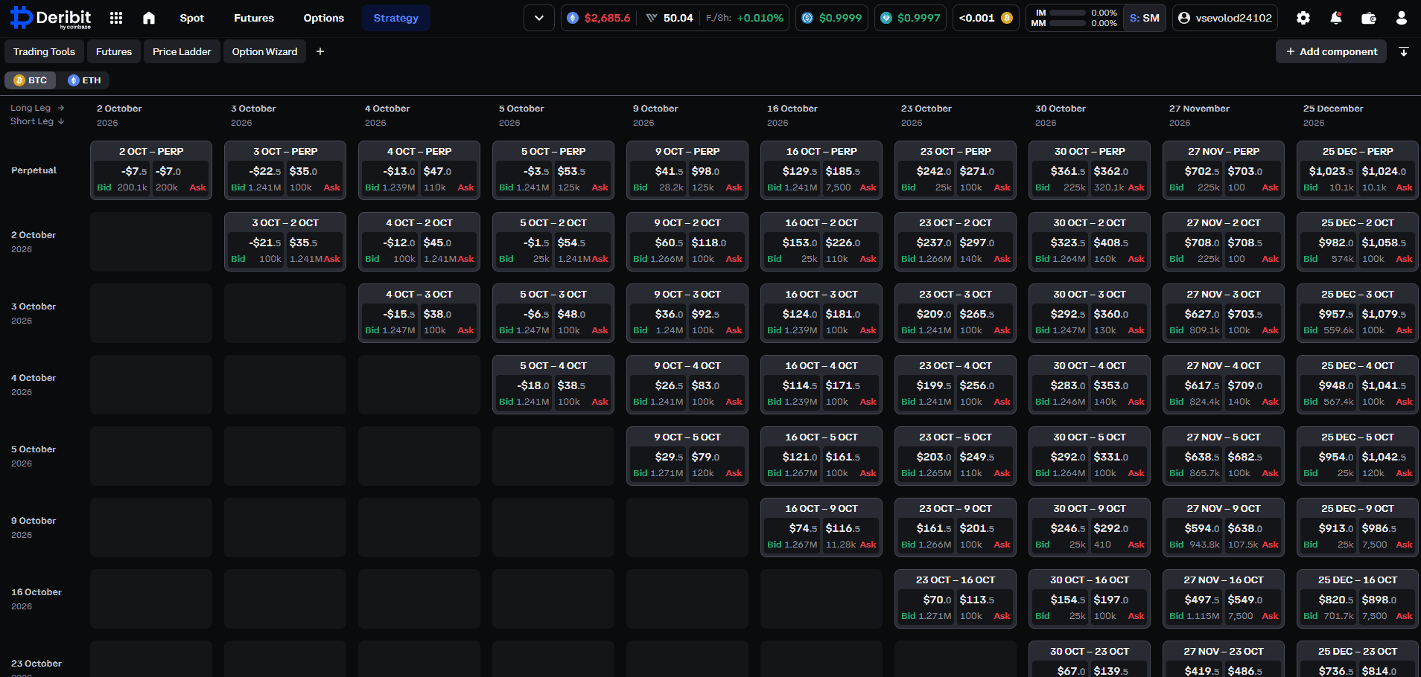Switch to the Futures tab below the header
The width and height of the screenshot is (1421, 677).
pos(114,51)
